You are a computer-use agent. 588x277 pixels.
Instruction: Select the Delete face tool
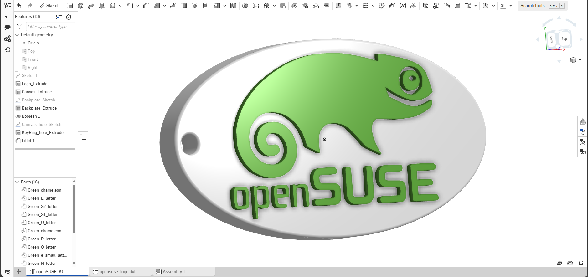tap(305, 6)
